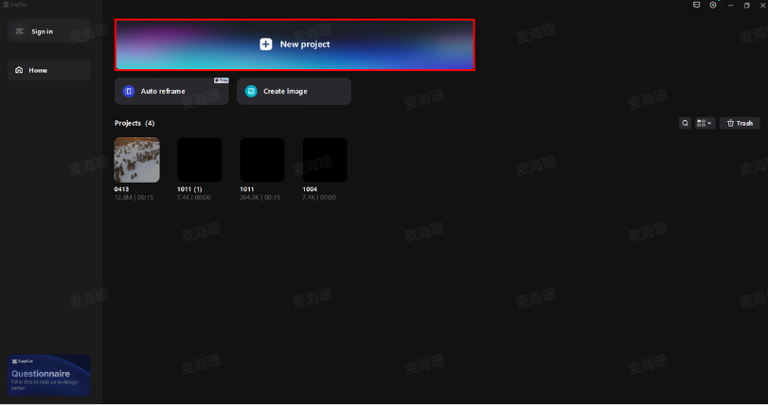Open project 1004 thumbnail

[x=325, y=160]
